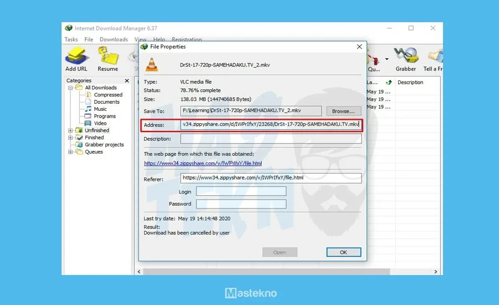Click the VLC cone file icon
Image resolution: width=499 pixels, height=305 pixels.
pyautogui.click(x=151, y=65)
